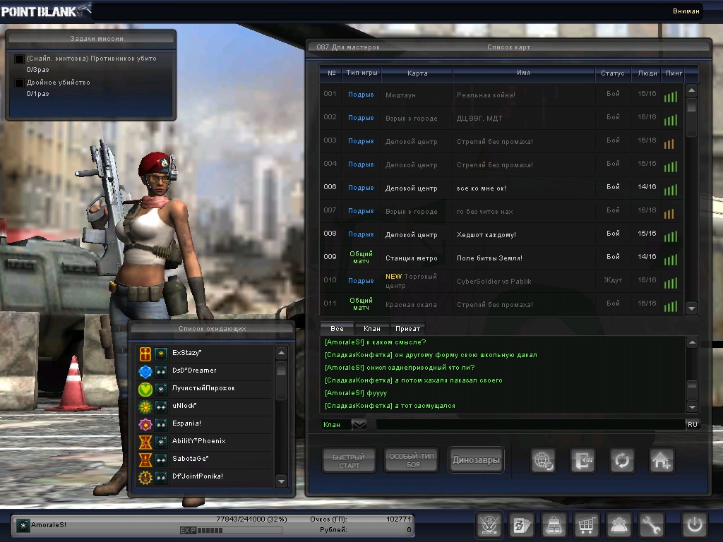Click the create room house-plus icon
The image size is (723, 542).
pos(662,461)
